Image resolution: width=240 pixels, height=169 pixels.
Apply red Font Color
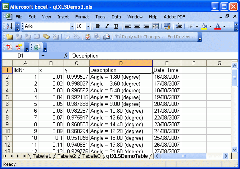218,26
